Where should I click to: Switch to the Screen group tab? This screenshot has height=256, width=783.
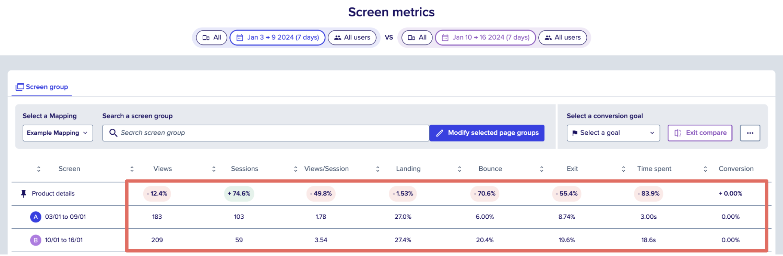coord(42,87)
